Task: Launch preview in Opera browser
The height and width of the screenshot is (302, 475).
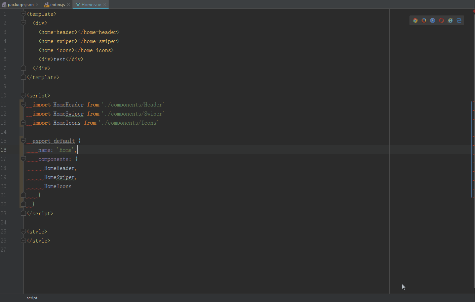Action: pyautogui.click(x=441, y=20)
